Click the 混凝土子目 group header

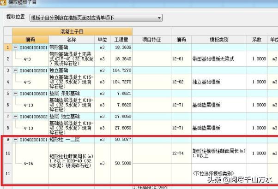pyautogui.click(x=72, y=32)
